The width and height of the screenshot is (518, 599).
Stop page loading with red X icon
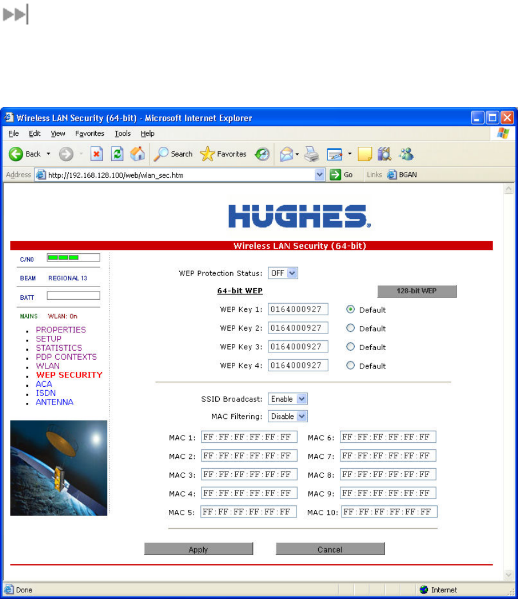[x=96, y=154]
